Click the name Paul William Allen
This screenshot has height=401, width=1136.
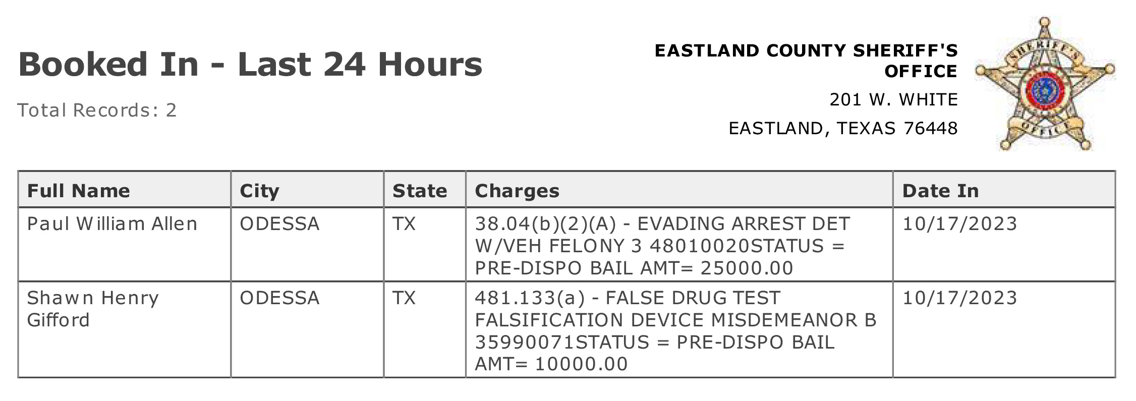click(x=112, y=223)
